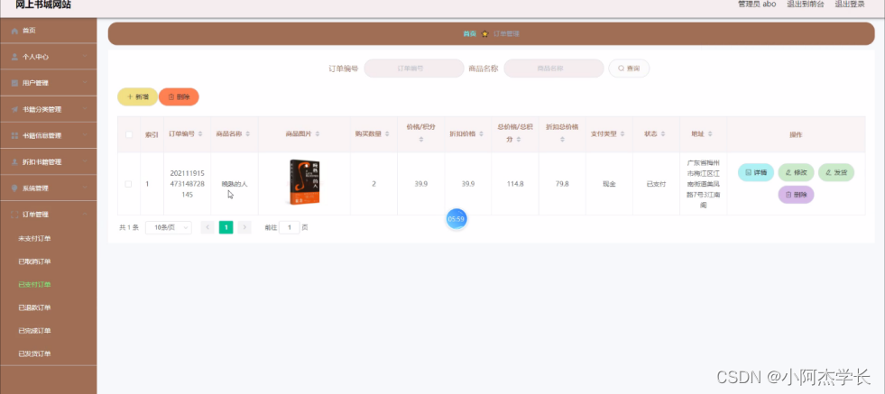The image size is (885, 394).
Task: Click the 系统管理 sidebar icon
Action: click(x=14, y=188)
